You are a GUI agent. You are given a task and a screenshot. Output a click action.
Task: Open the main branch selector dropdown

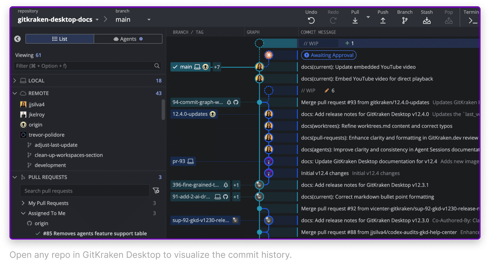[149, 20]
